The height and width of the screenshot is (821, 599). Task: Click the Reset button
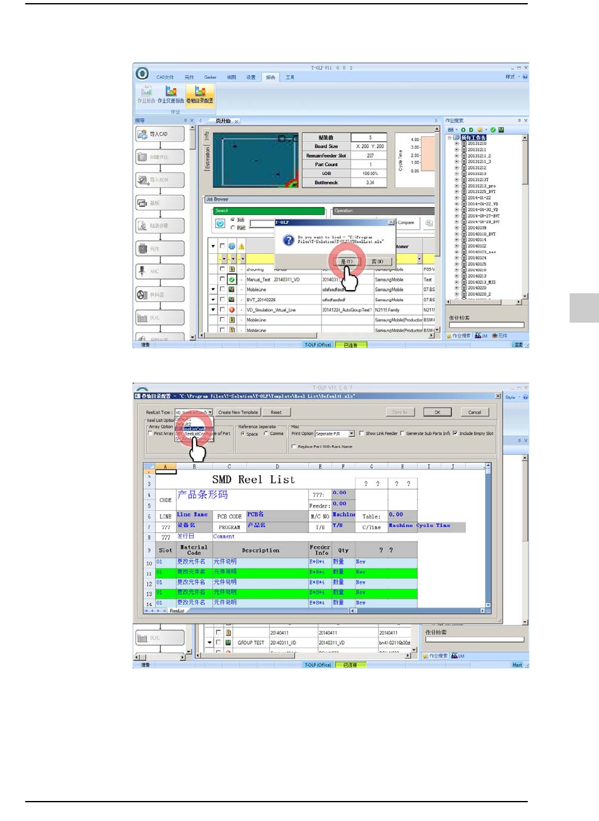[276, 412]
